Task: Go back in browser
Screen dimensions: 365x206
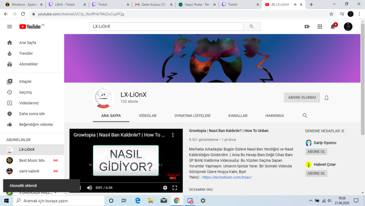Action: pyautogui.click(x=6, y=14)
